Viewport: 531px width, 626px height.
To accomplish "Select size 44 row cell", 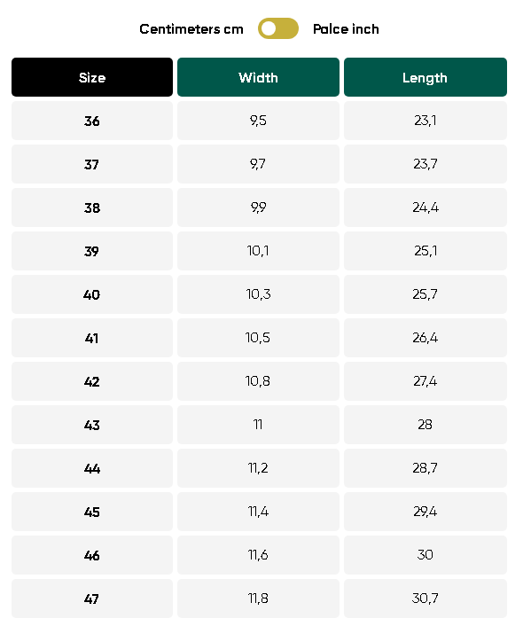I will (x=92, y=468).
